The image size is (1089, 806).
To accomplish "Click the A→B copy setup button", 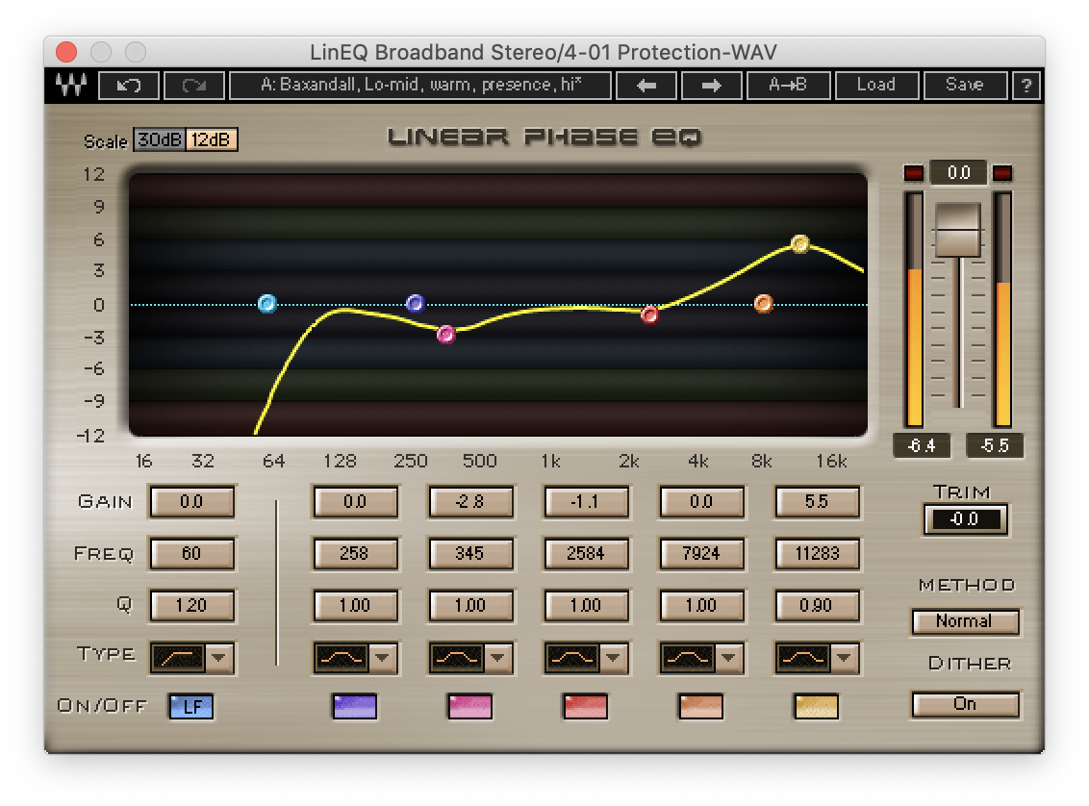I will pos(788,86).
